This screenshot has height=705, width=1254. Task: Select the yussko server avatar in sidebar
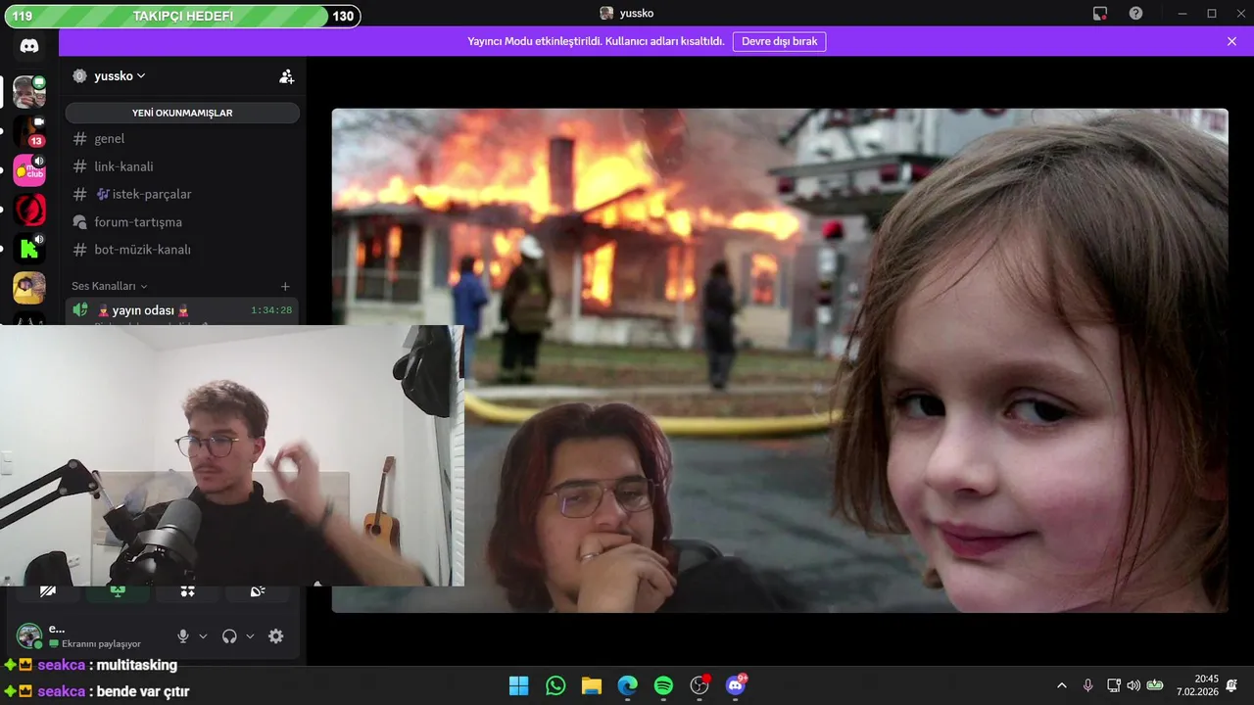tap(29, 92)
